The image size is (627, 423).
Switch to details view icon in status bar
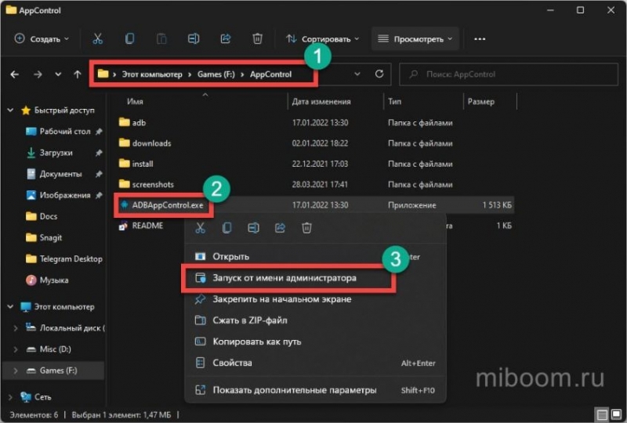[x=602, y=414]
